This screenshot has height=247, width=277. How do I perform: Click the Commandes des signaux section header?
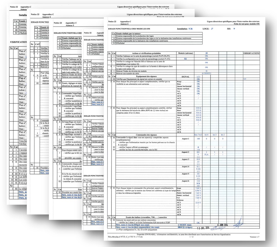pyautogui.click(x=146, y=135)
